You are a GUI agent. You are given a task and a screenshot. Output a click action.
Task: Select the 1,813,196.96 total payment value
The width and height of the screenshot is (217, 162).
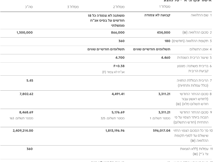(x=115, y=130)
